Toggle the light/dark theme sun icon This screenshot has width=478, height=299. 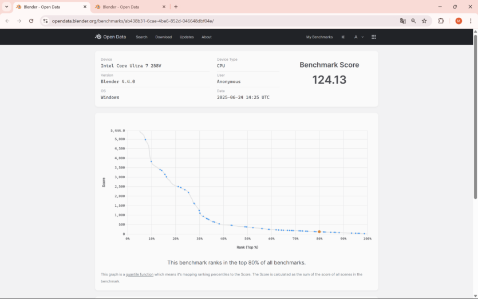tap(343, 37)
